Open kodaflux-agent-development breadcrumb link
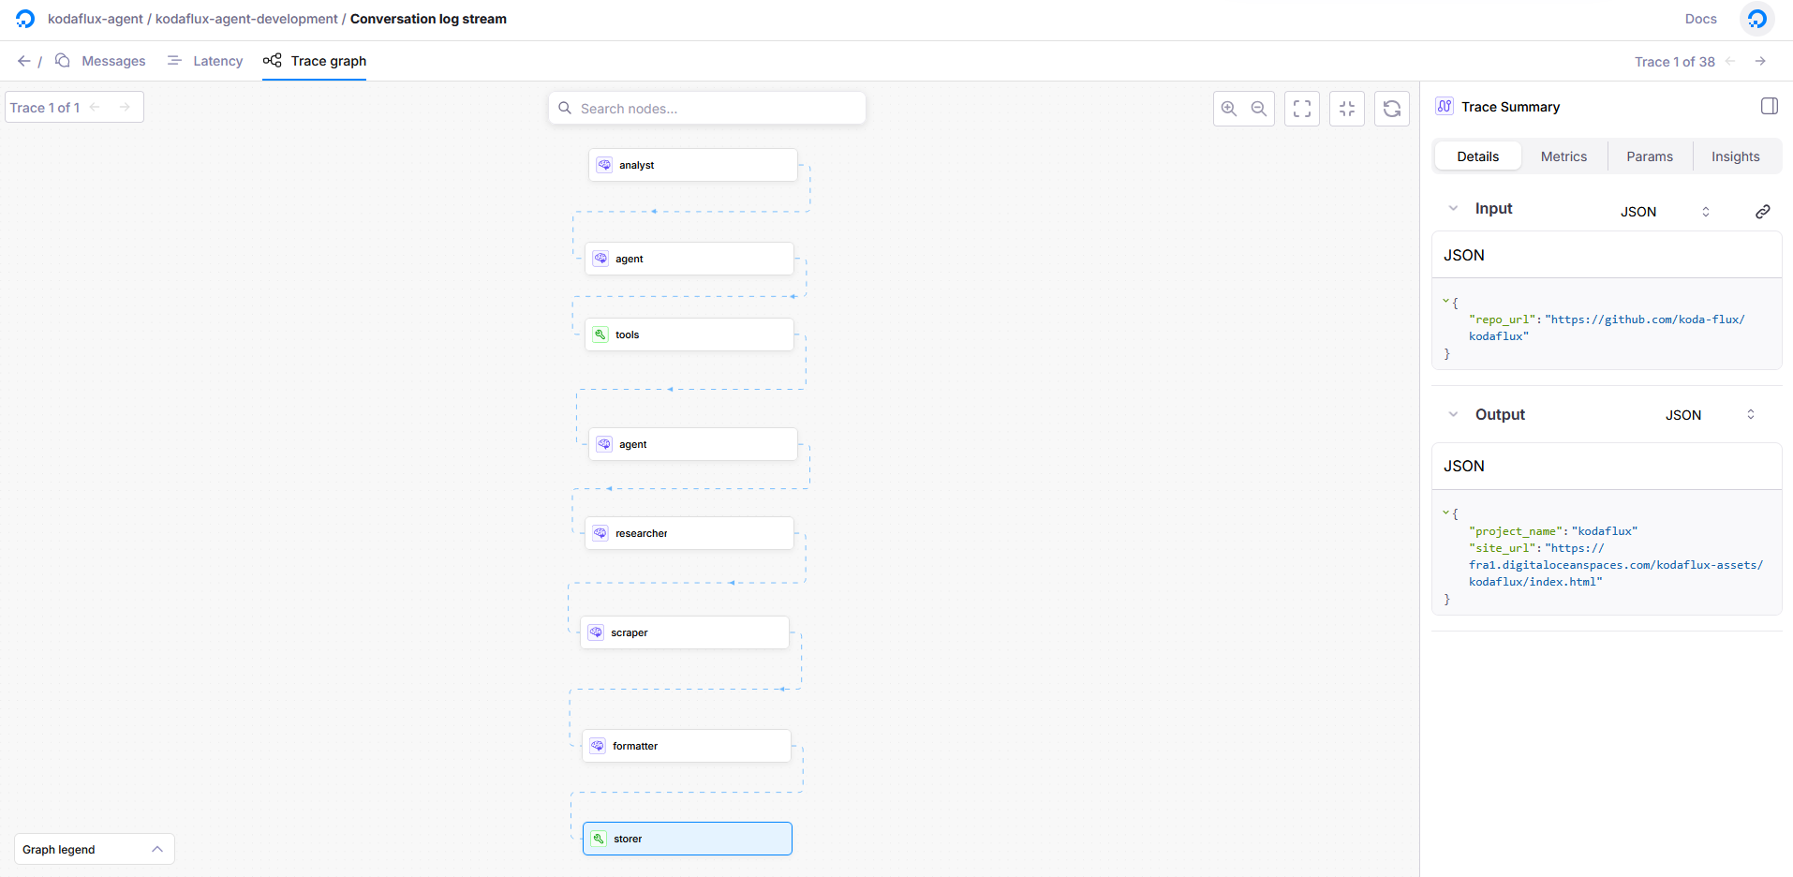Image resolution: width=1793 pixels, height=877 pixels. pos(246,19)
